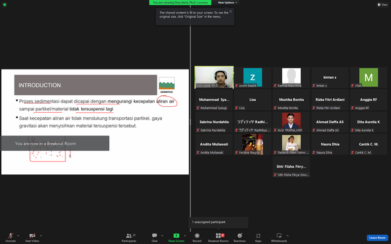Select Lisa's participant tile

tap(252, 99)
